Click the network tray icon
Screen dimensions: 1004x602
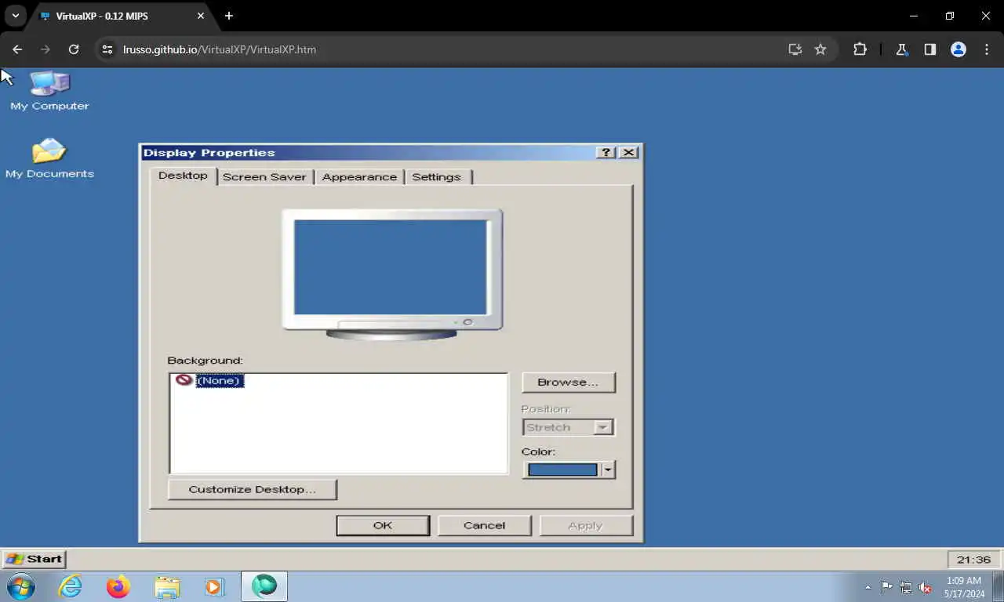click(906, 587)
